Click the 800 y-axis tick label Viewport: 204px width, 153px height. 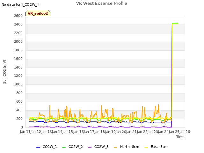[x=19, y=93]
